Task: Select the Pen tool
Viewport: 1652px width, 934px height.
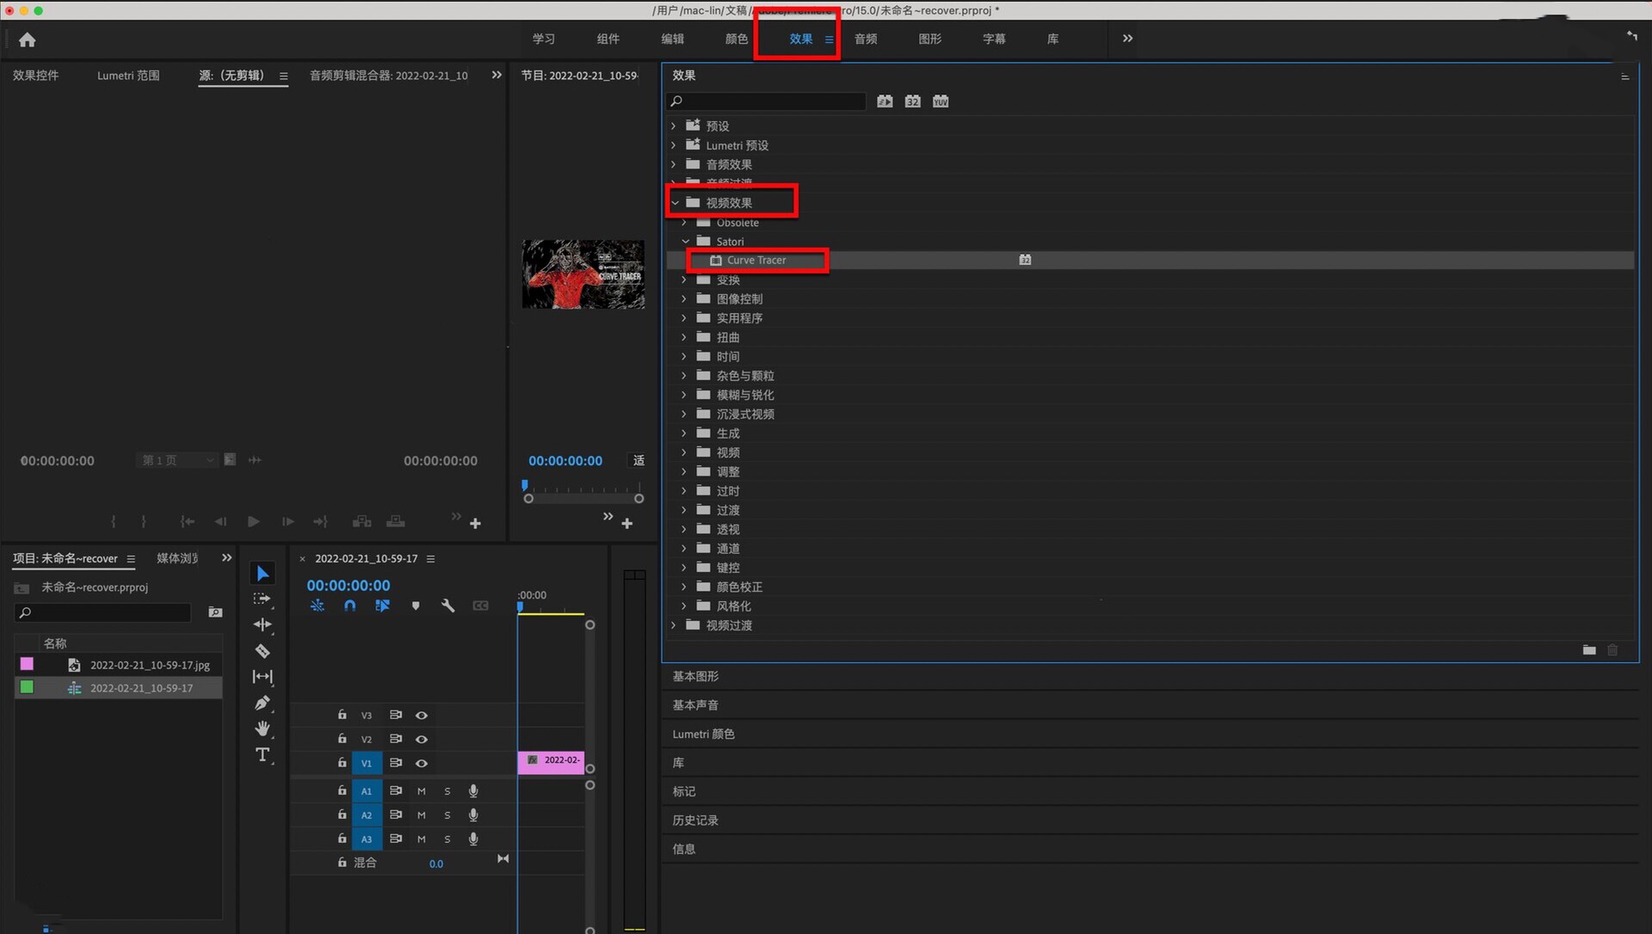Action: click(262, 703)
